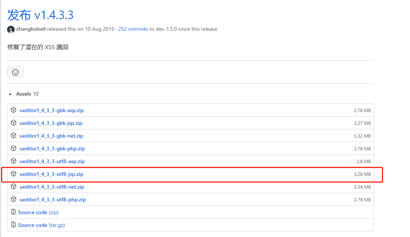
Task: Click package icon beside utf8-php.zip
Action: (x=13, y=199)
